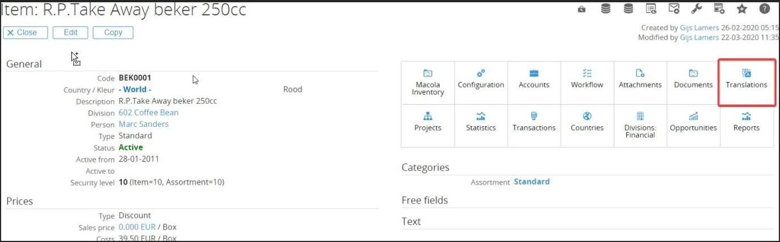
Task: Open the Marc Sanders person link
Action: [x=143, y=124]
